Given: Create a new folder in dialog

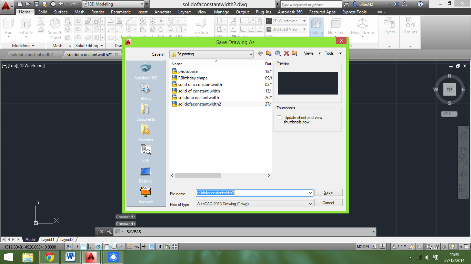Looking at the screenshot, I should pyautogui.click(x=295, y=53).
